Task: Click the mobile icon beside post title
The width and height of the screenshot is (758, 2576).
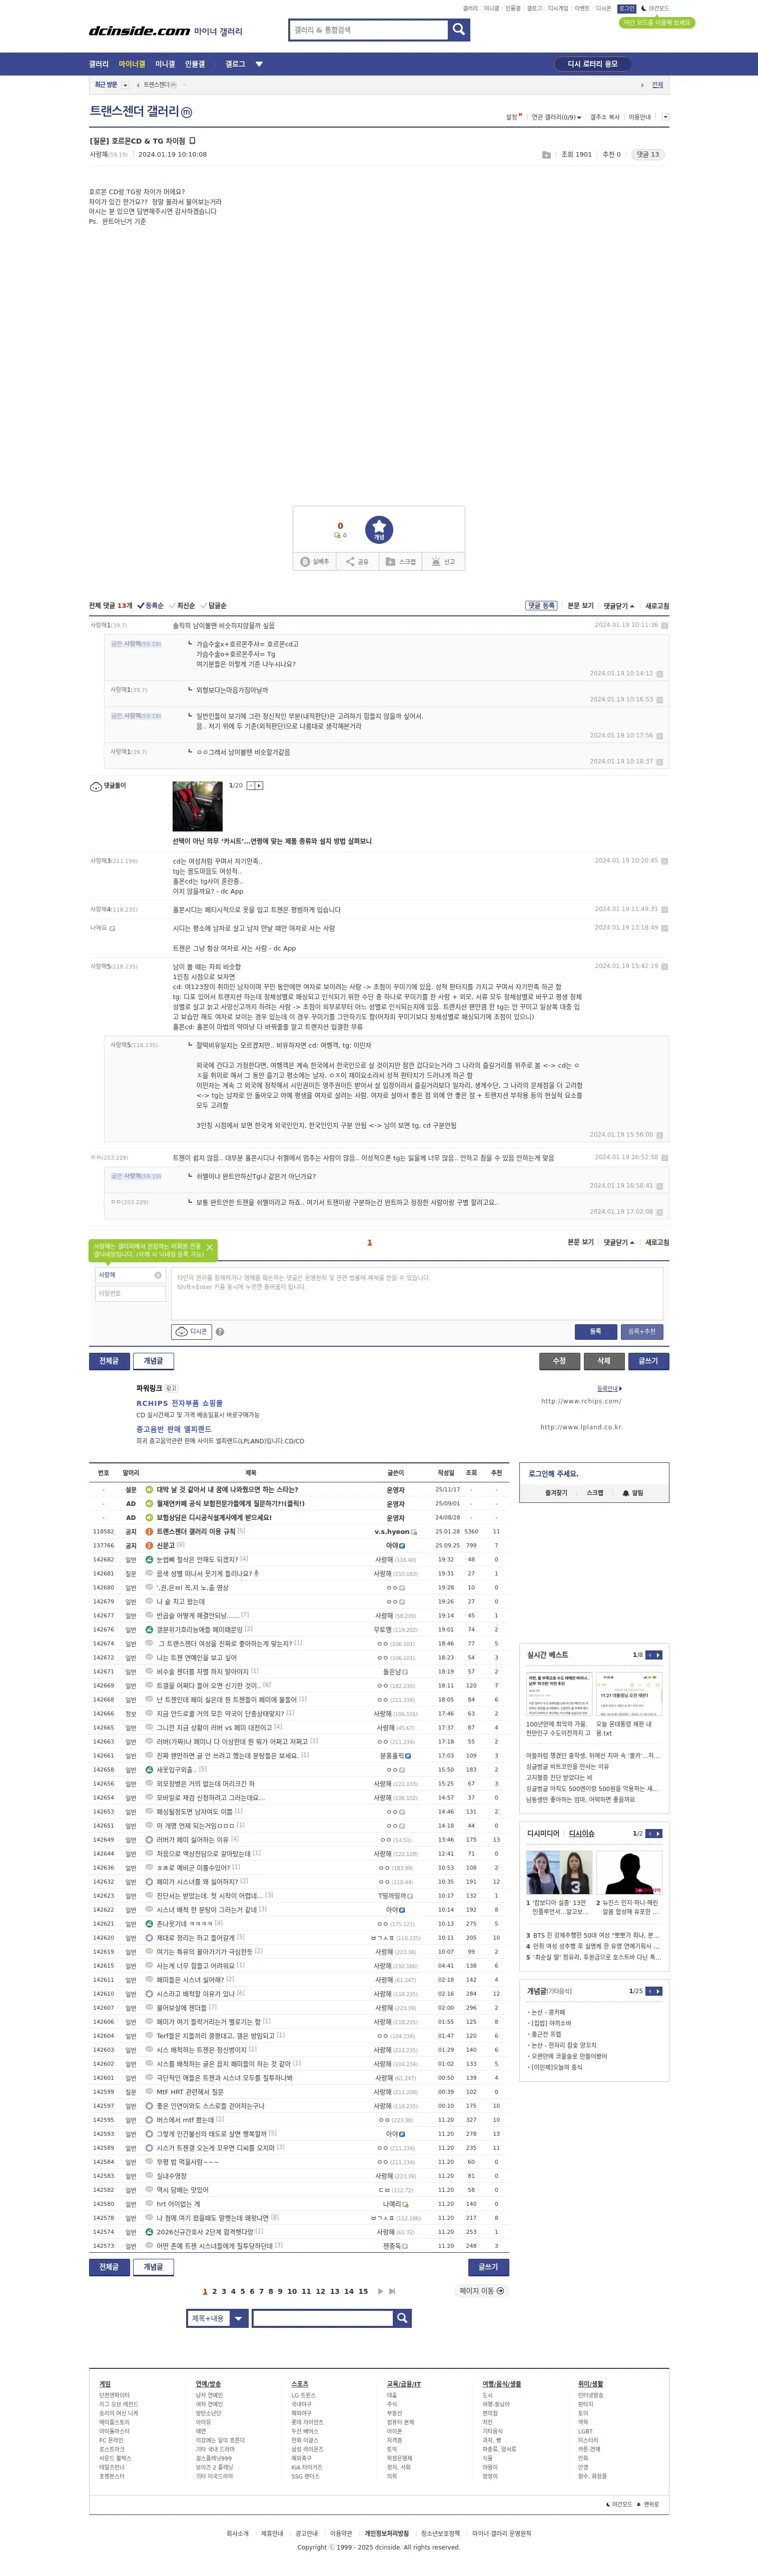Action: click(193, 141)
